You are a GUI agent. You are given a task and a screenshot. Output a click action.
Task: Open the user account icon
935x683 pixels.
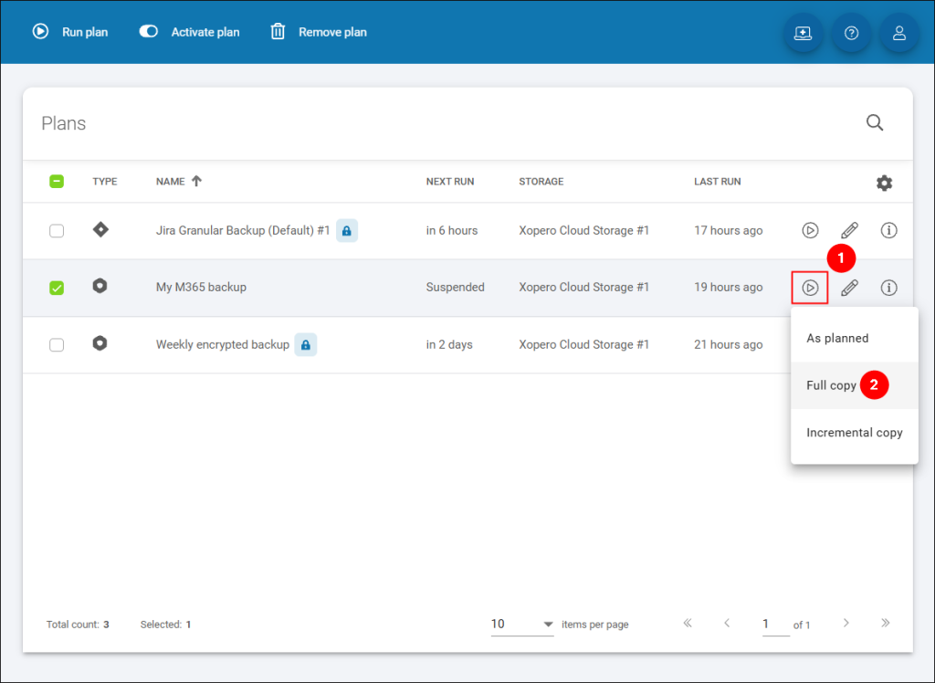click(898, 33)
